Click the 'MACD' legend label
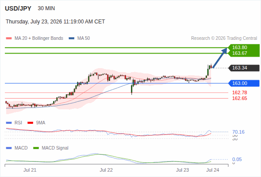 point(21,148)
